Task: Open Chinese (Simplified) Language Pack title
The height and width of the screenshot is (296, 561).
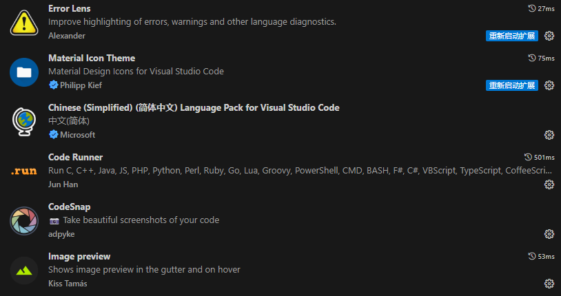Action: (194, 107)
